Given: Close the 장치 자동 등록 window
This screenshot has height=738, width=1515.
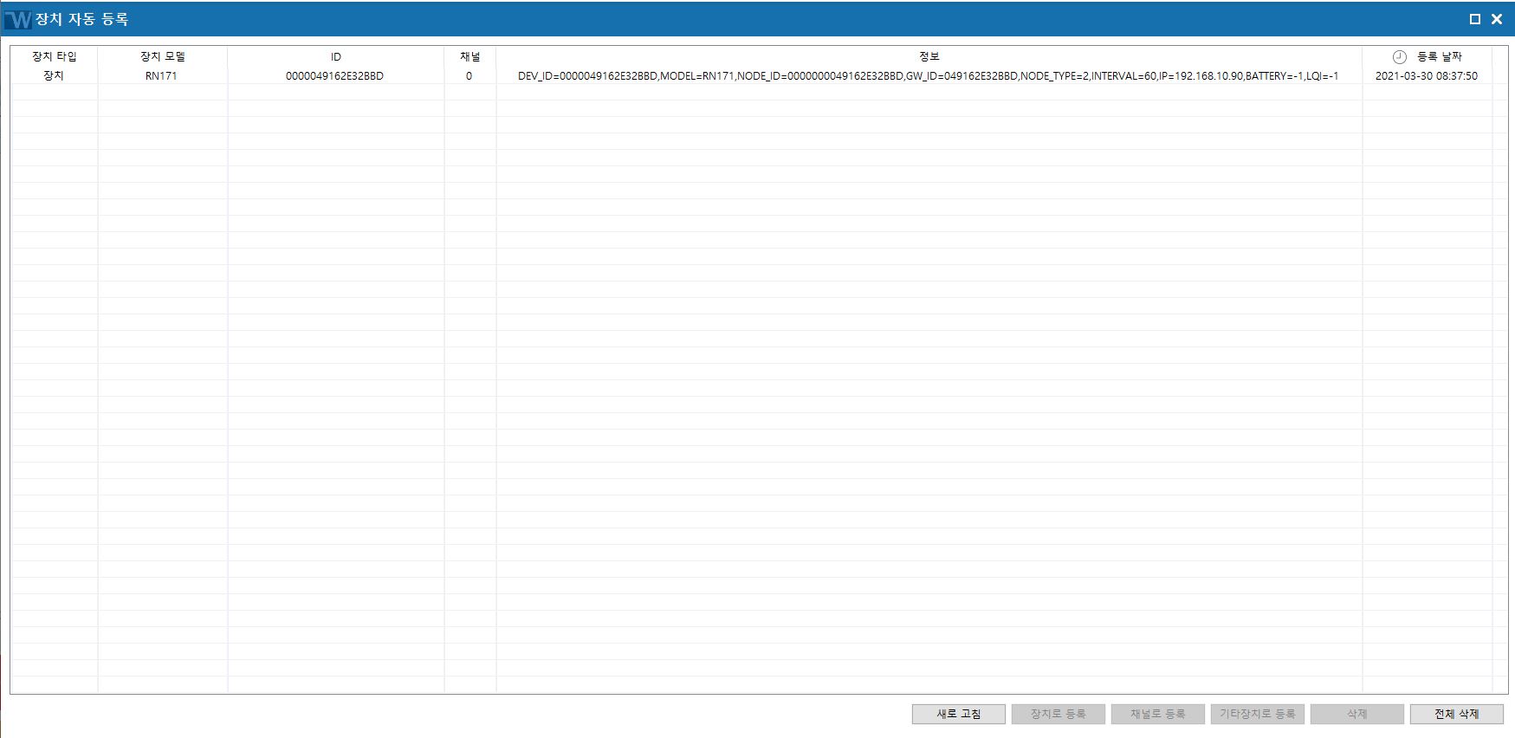Looking at the screenshot, I should tap(1497, 19).
